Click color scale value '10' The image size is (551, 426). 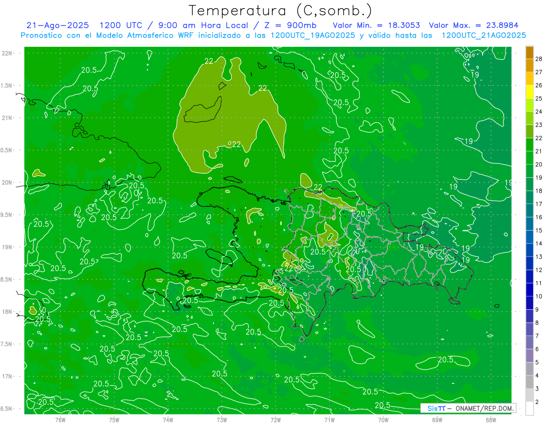(x=539, y=296)
